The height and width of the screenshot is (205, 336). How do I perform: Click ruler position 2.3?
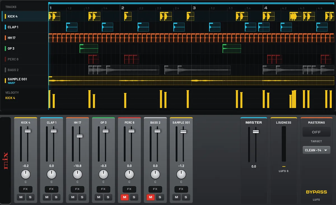coord(159,8)
